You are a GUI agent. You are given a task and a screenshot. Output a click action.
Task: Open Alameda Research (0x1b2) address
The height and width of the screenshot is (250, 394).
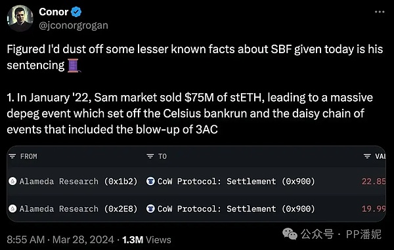pos(79,181)
